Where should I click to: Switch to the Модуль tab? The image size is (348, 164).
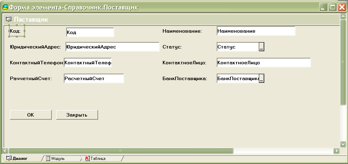coord(56,158)
